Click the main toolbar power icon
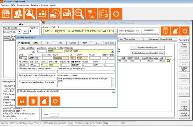Screen dimensions: 193x127 pyautogui.click(x=116, y=14)
